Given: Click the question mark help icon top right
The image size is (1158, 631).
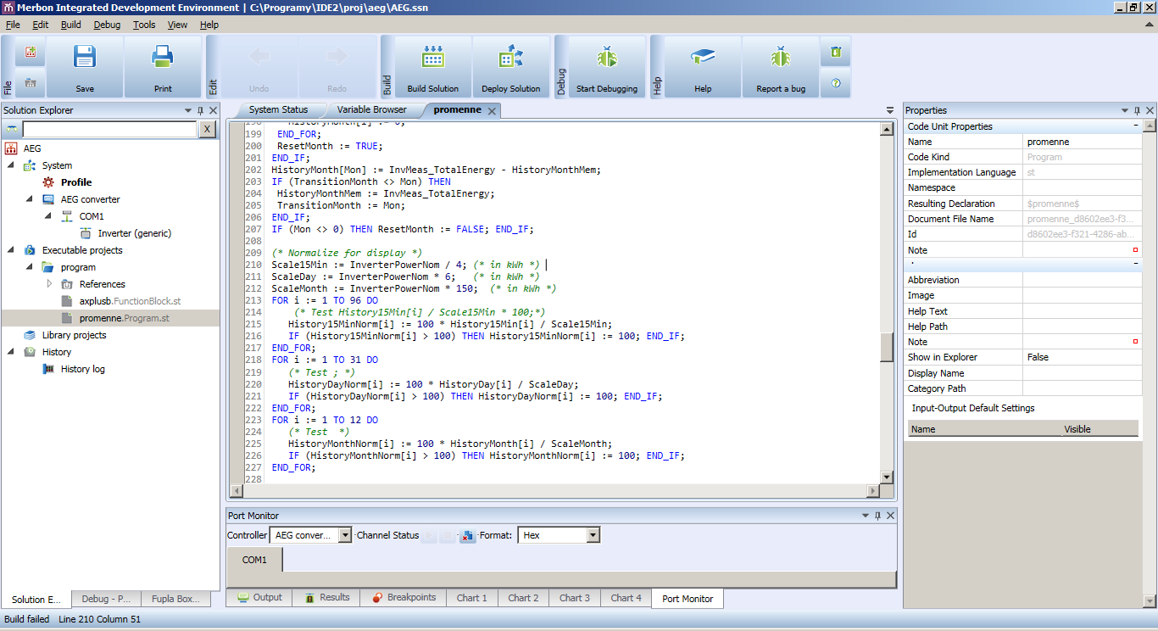Looking at the screenshot, I should (835, 81).
